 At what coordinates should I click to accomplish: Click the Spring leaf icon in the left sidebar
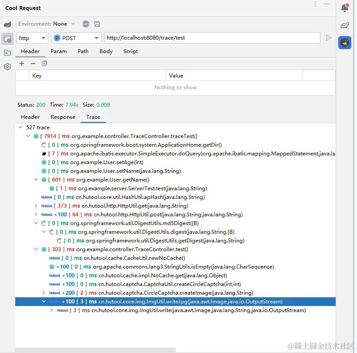(x=7, y=24)
